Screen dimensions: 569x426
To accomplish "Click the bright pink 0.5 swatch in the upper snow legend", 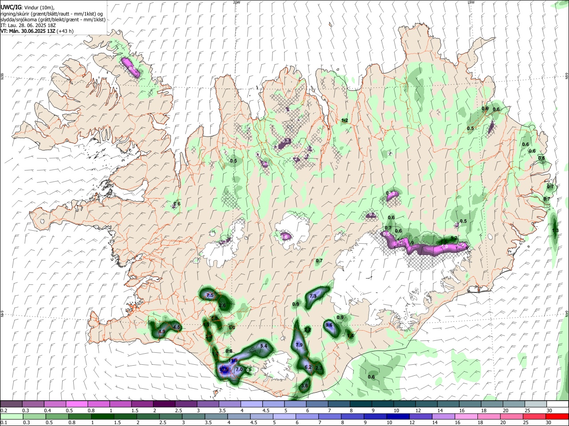I will click(76, 404).
